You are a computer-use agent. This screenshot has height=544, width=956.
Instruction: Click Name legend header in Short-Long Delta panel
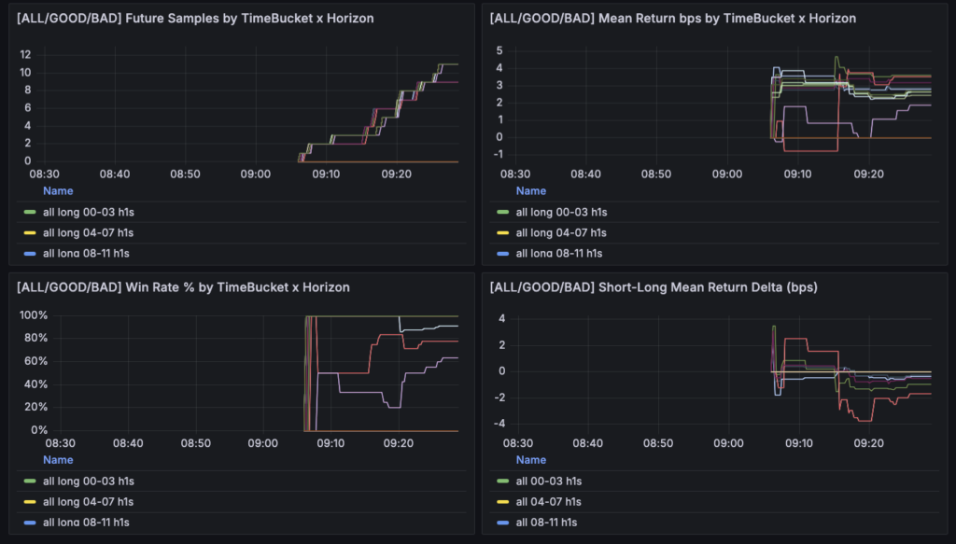click(531, 460)
